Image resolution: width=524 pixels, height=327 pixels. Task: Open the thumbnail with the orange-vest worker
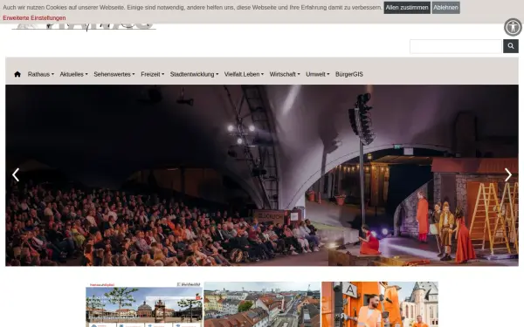pyautogui.click(x=380, y=304)
